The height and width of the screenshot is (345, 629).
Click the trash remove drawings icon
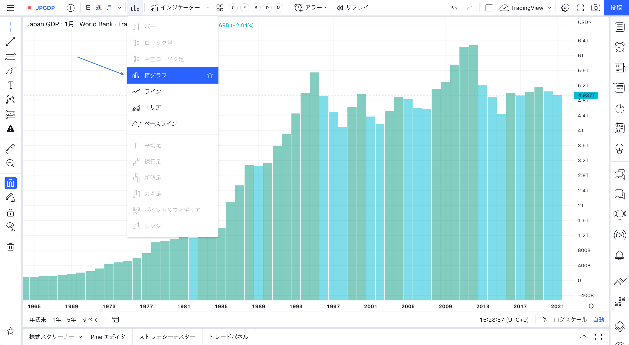pyautogui.click(x=10, y=247)
